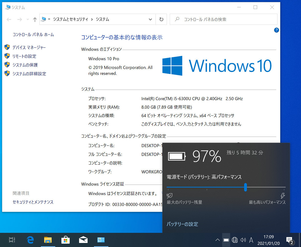Toggle IME input mode A indicator
Screen dimensions: 301x247
tap(251, 240)
